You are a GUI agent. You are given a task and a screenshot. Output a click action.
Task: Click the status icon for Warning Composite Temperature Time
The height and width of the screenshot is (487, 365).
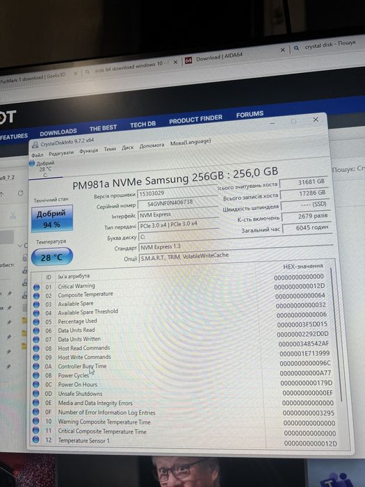(36, 421)
